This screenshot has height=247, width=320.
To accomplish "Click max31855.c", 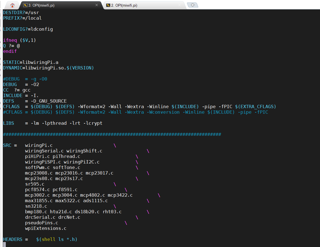I will click(39, 200).
